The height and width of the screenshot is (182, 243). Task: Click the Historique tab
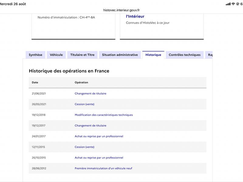tap(153, 55)
